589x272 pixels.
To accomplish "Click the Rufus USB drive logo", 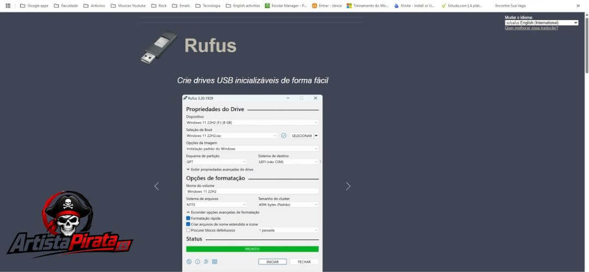I will tap(159, 47).
